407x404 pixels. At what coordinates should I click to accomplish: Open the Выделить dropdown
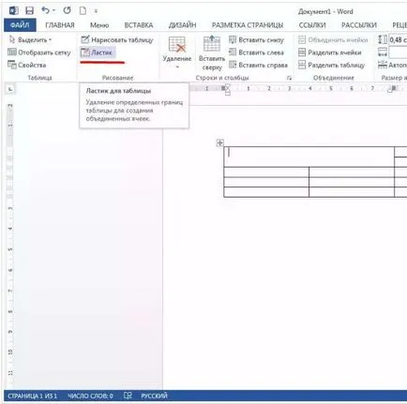coord(30,40)
